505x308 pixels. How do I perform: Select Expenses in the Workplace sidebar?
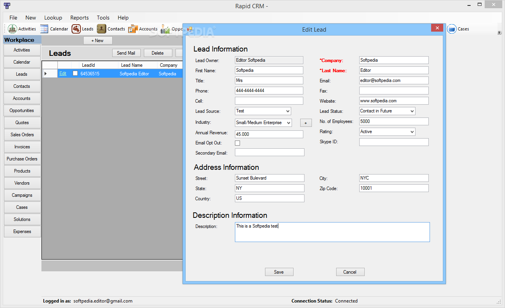[x=22, y=231]
